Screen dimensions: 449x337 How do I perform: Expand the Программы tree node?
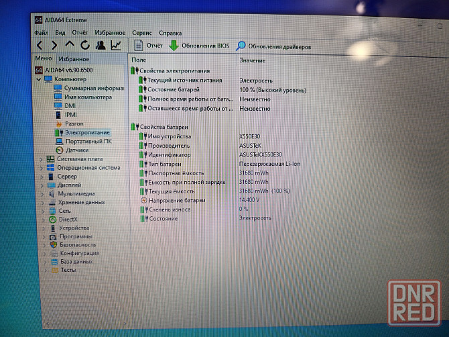44,237
